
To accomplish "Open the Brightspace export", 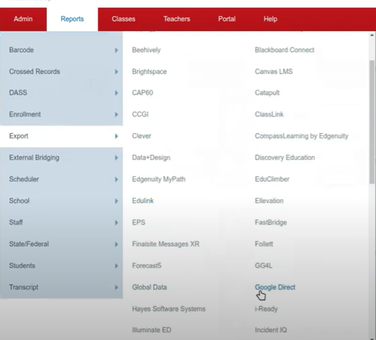I will pos(149,72).
